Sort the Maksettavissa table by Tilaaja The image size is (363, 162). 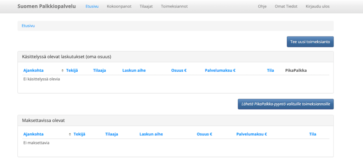tap(112, 134)
